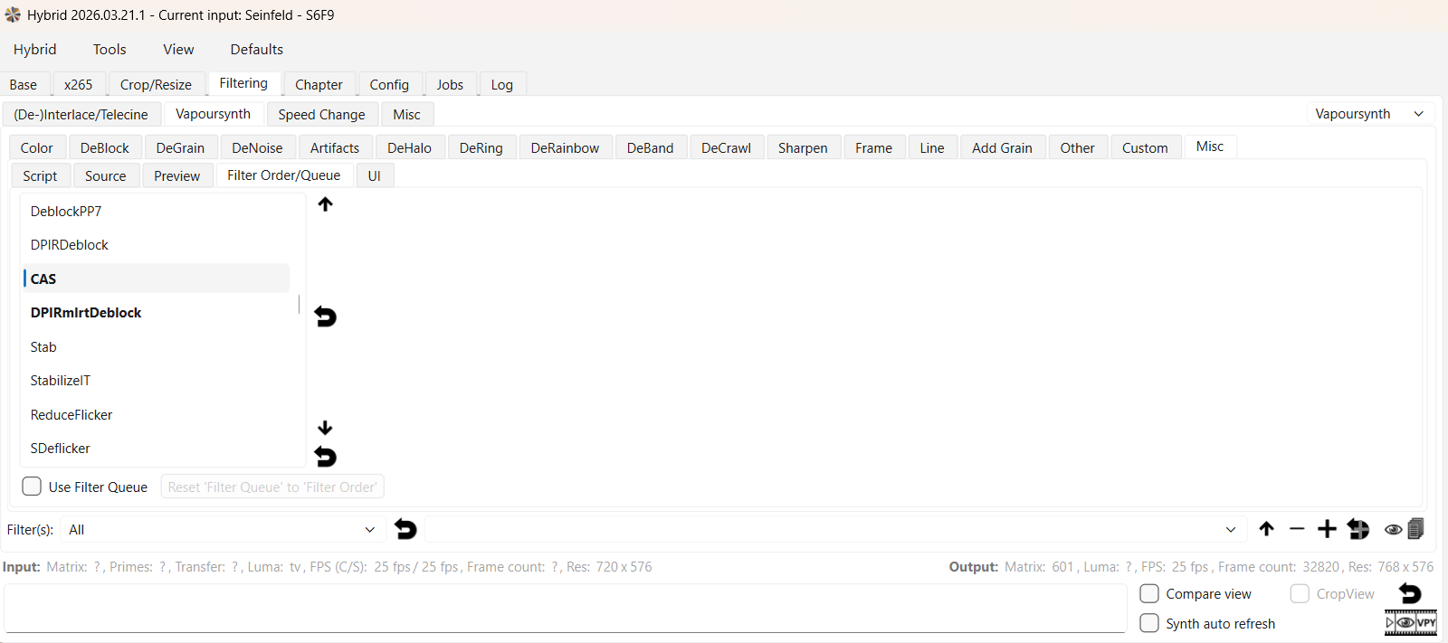Open the Defaults menu

tap(257, 49)
